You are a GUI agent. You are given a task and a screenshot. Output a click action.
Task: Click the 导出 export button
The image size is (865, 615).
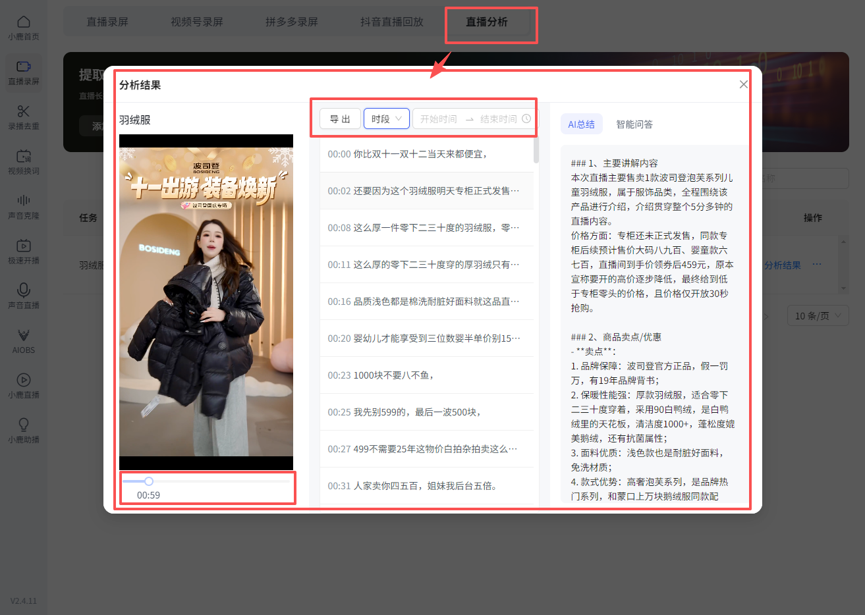click(x=340, y=119)
